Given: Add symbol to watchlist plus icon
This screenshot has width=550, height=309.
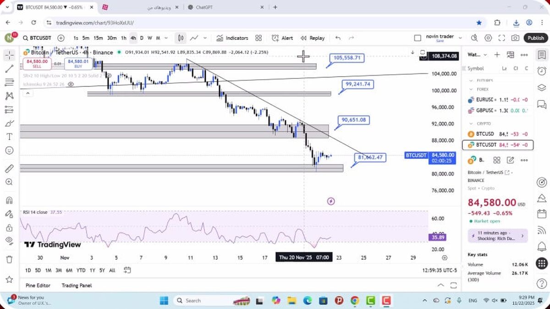Looking at the screenshot, I should (x=497, y=55).
